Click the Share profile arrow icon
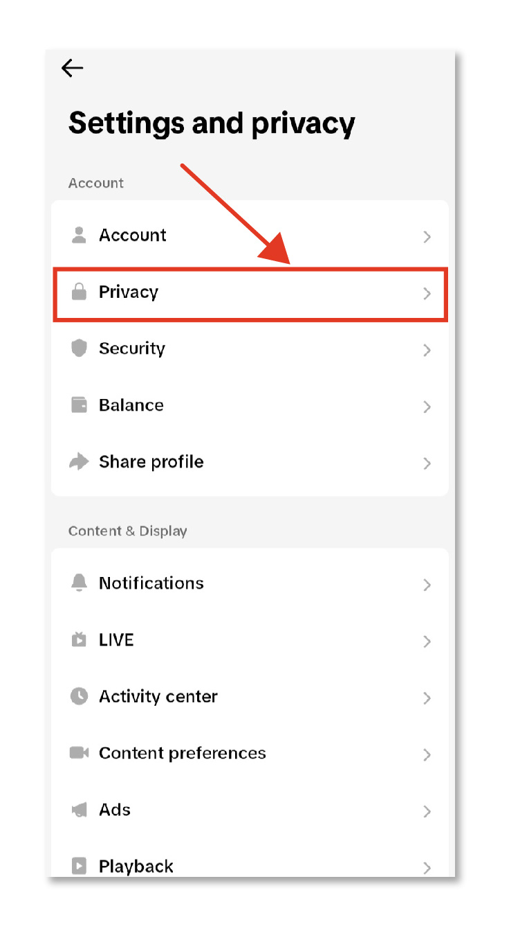509x933 pixels. tap(80, 462)
